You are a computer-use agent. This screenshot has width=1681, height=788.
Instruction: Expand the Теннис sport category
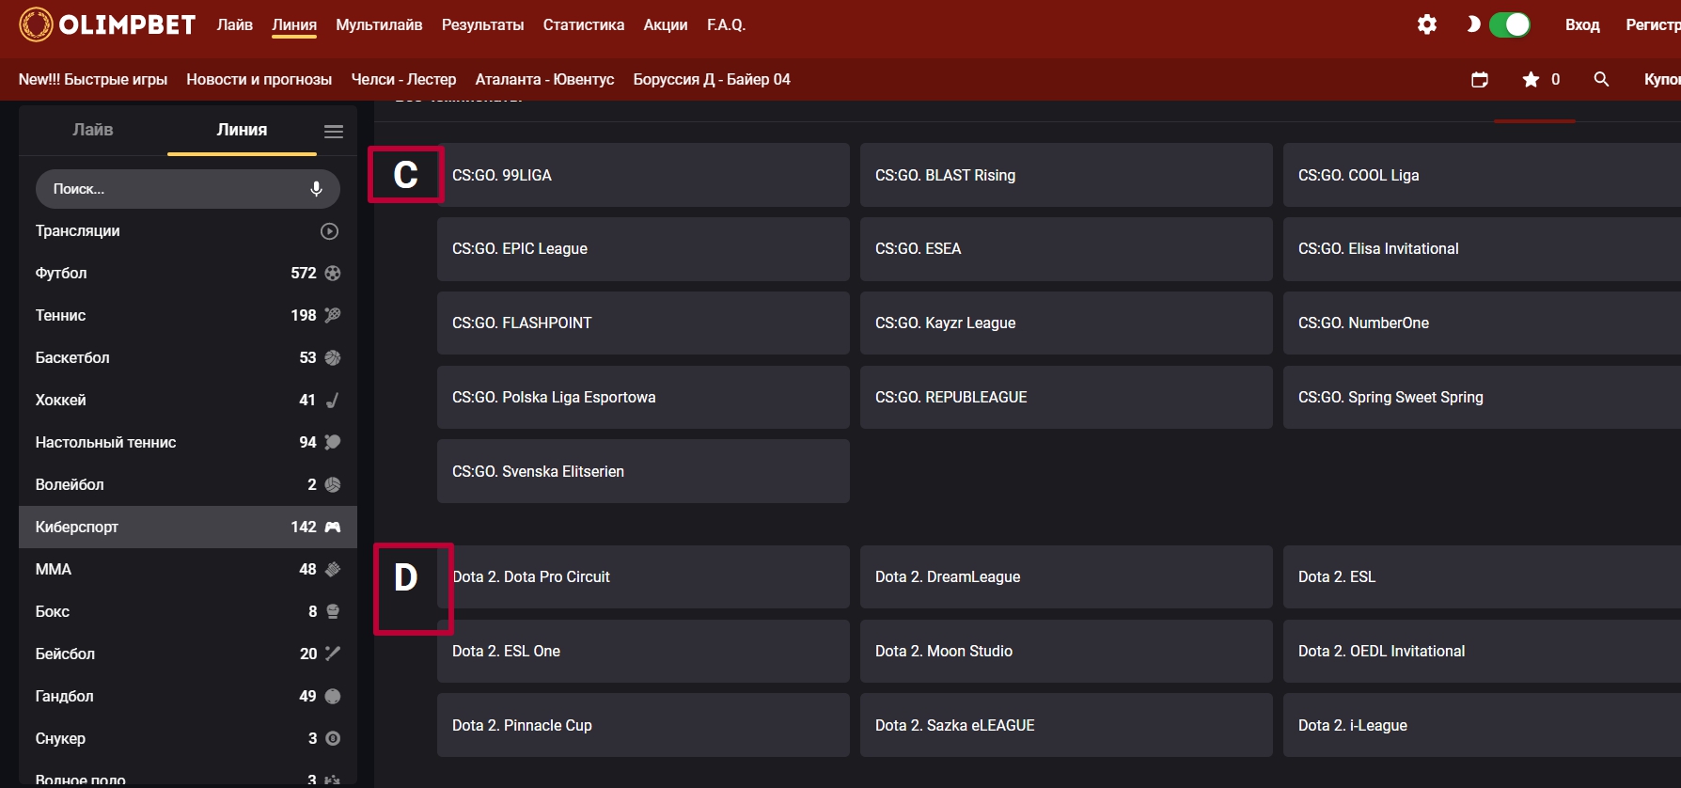tap(187, 316)
